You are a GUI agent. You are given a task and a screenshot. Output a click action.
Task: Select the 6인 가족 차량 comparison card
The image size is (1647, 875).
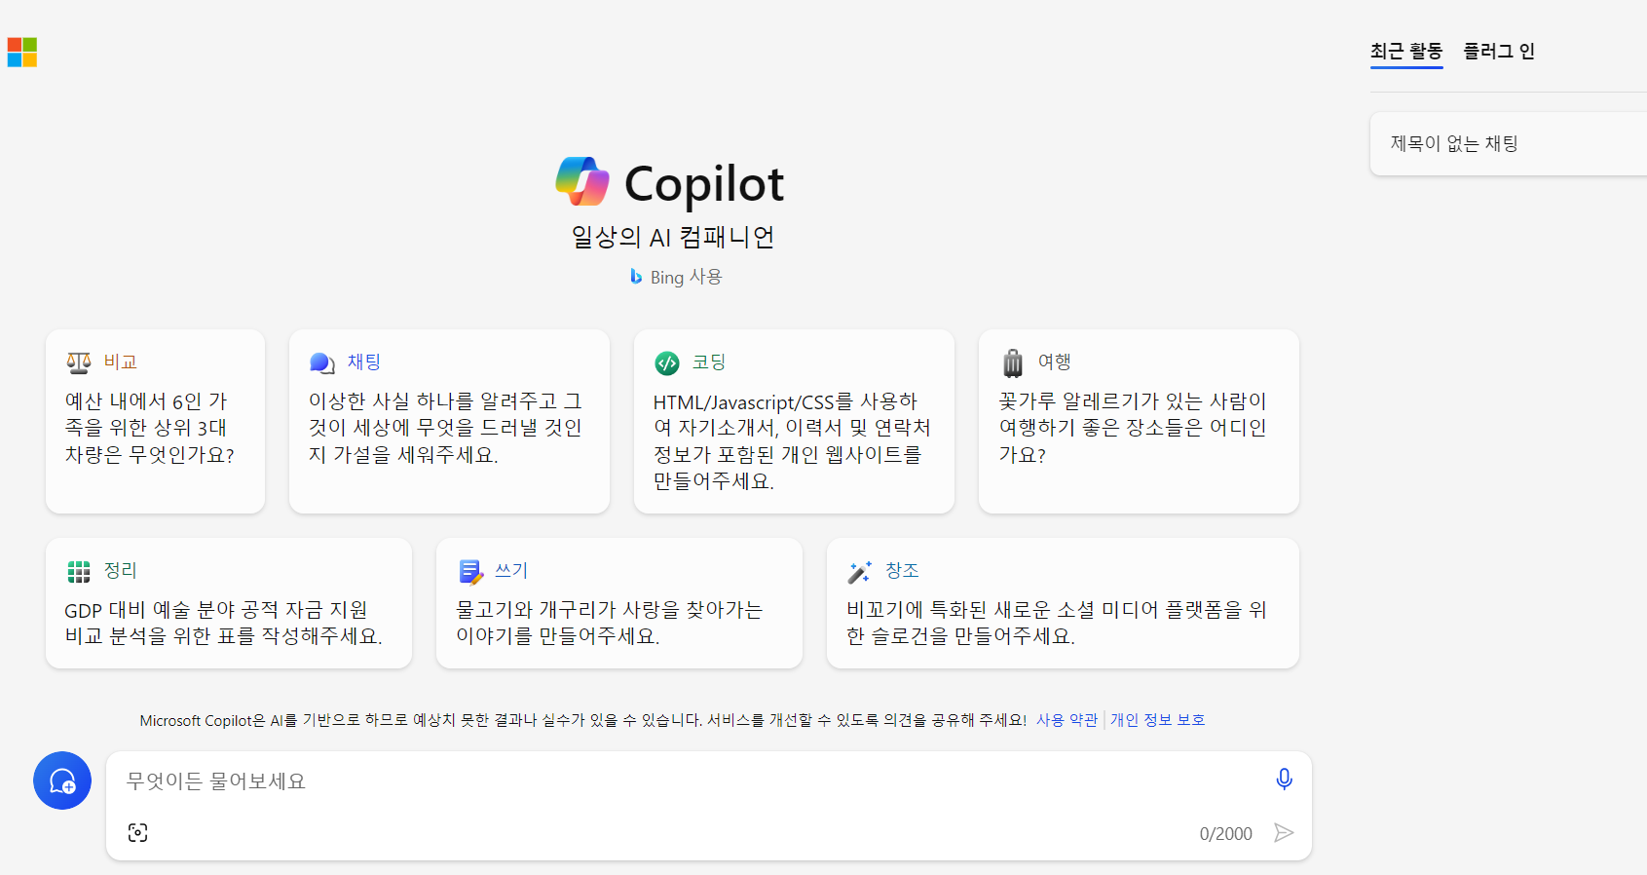155,421
